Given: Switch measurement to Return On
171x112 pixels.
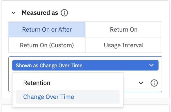Looking at the screenshot, I should (x=124, y=30).
